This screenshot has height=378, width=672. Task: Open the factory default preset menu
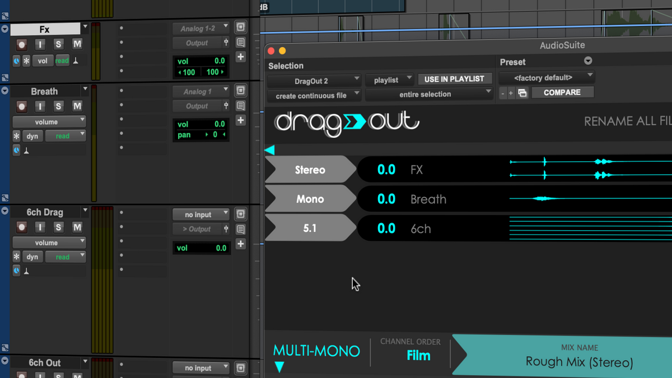(x=547, y=77)
